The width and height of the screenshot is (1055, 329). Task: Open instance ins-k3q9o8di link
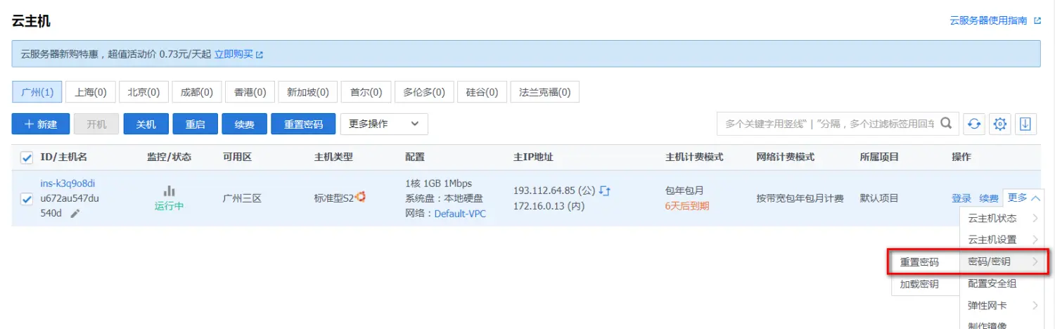tap(68, 183)
